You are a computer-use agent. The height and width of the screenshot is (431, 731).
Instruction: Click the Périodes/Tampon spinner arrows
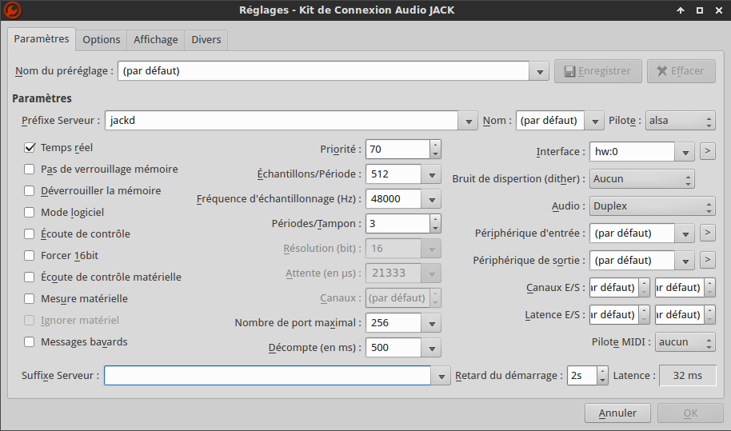click(435, 224)
